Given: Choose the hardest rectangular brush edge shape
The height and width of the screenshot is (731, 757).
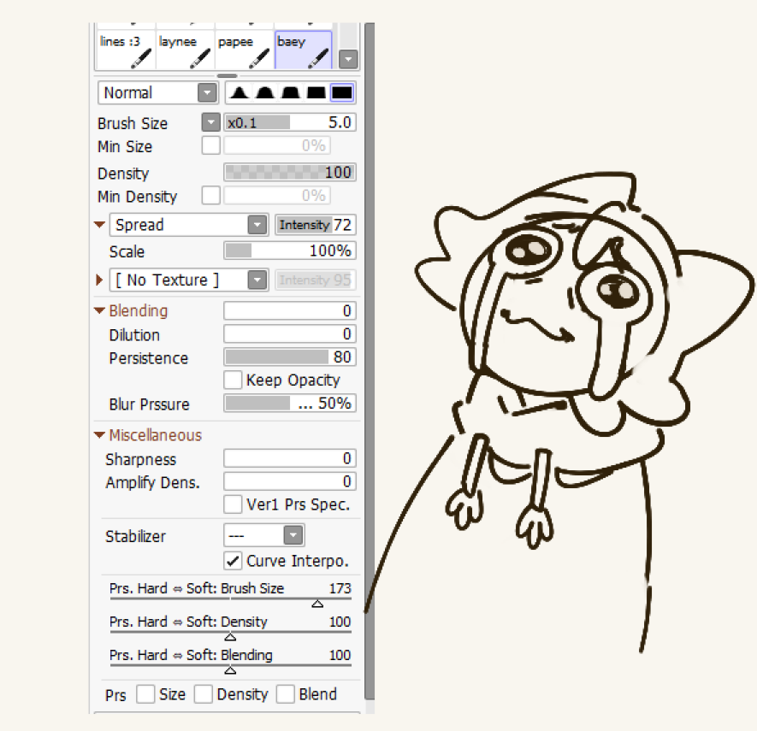Looking at the screenshot, I should (x=342, y=92).
